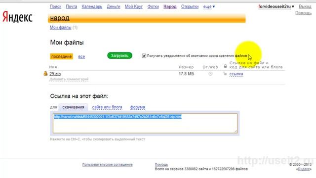Click ссылка for 29.zip

coord(236,74)
